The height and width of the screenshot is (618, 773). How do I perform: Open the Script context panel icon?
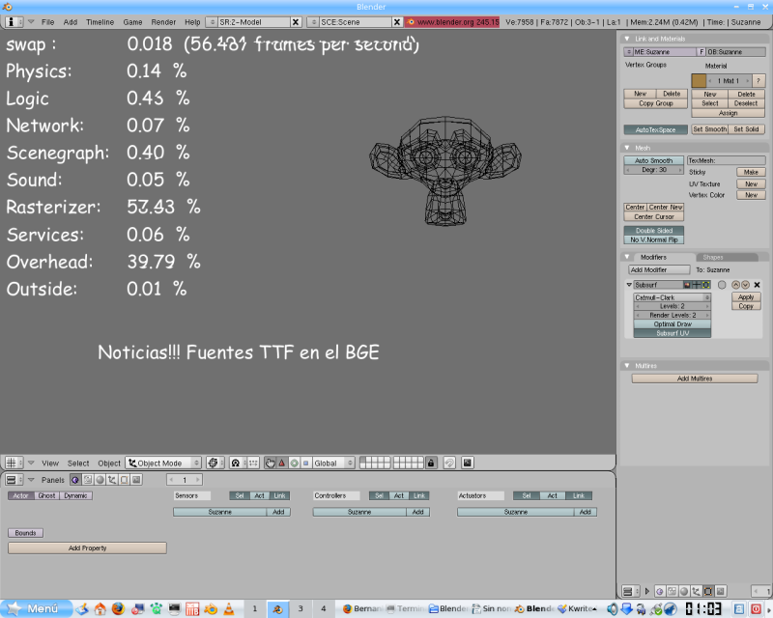pyautogui.click(x=88, y=480)
